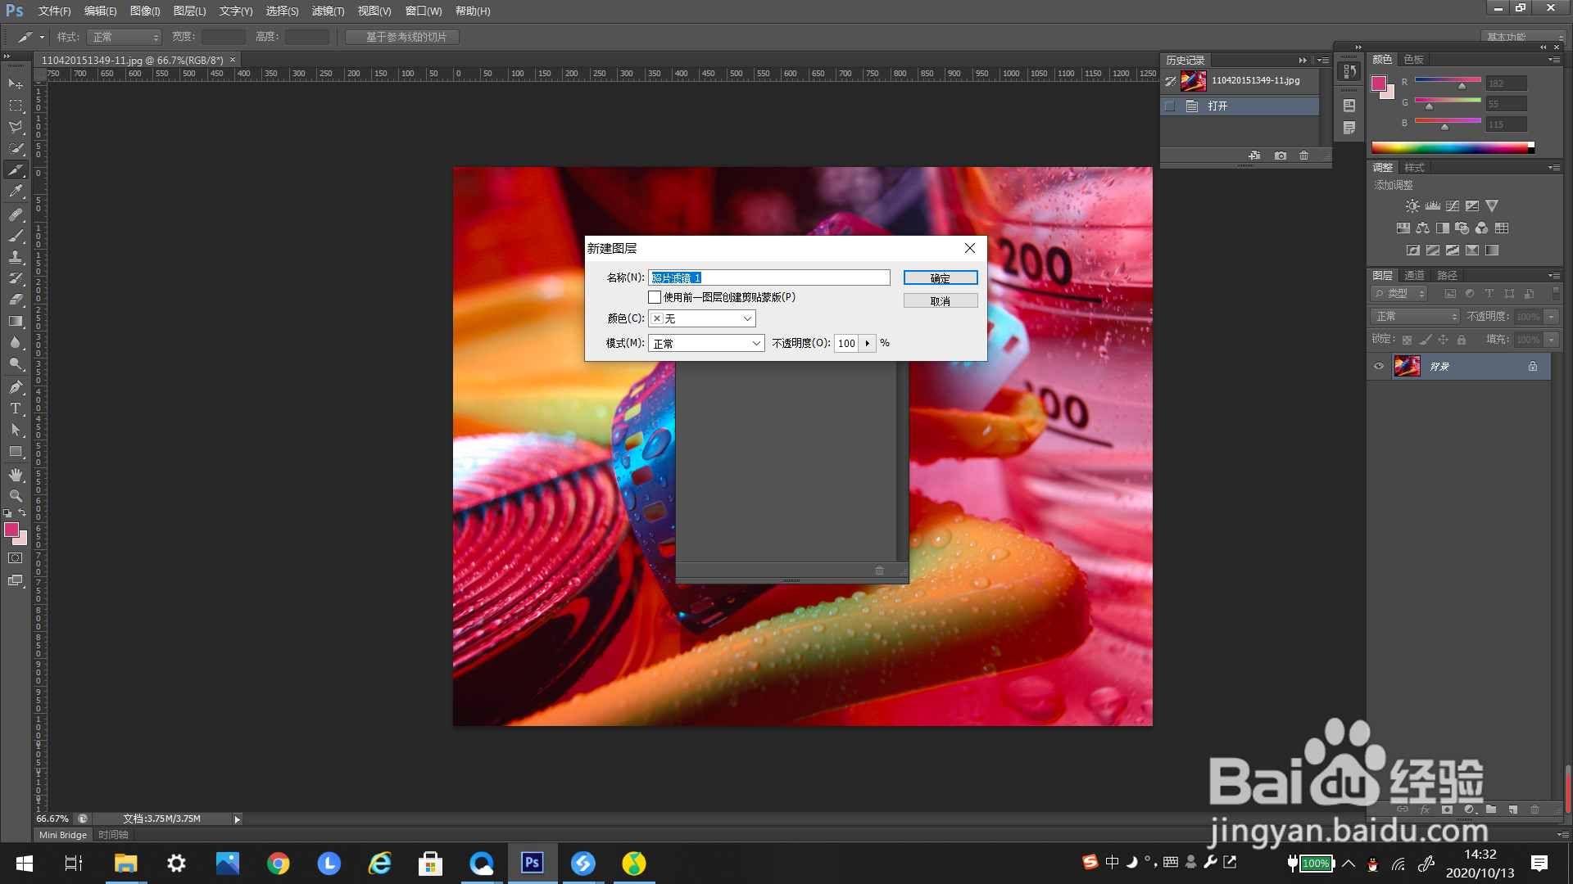
Task: Click the foreground color swatch in toolbar
Action: [x=11, y=530]
